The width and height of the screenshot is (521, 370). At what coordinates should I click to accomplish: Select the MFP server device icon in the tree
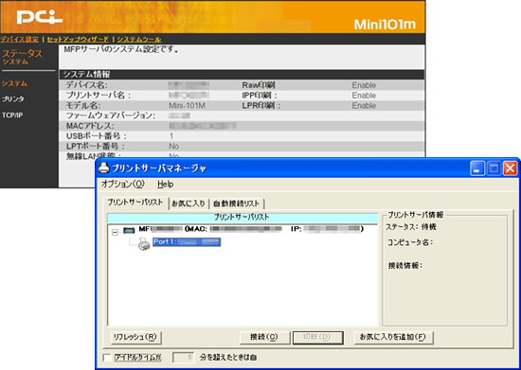pyautogui.click(x=129, y=230)
